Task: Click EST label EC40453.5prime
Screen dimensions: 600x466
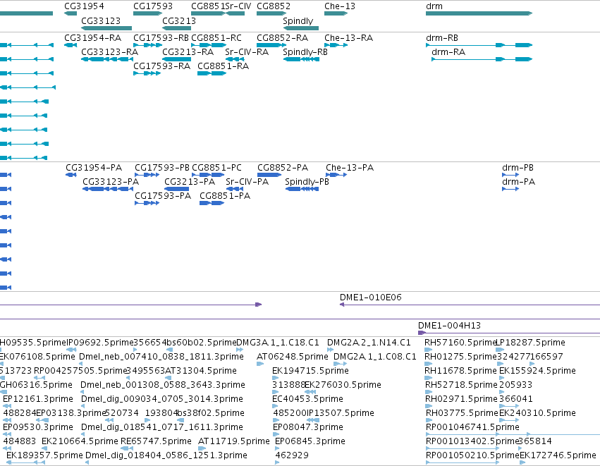Action: coord(307,398)
